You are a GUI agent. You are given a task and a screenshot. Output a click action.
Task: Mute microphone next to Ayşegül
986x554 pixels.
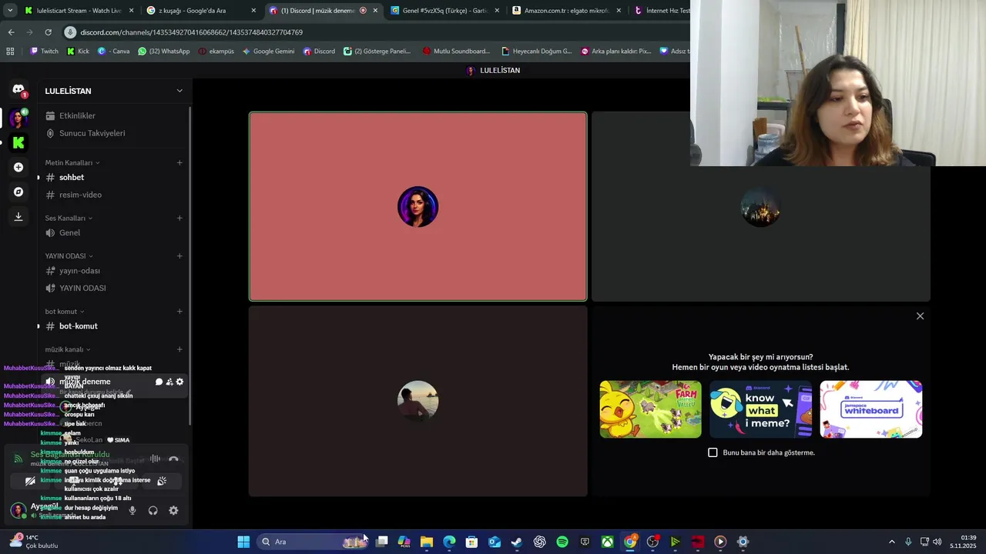coord(132,510)
